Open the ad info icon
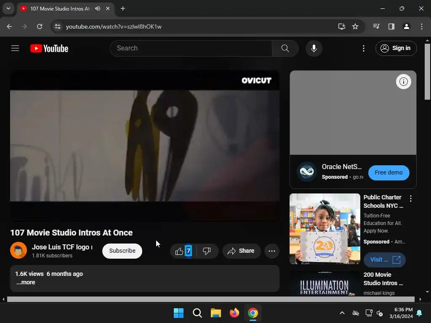Screen dimensions: 431x323 (403, 82)
